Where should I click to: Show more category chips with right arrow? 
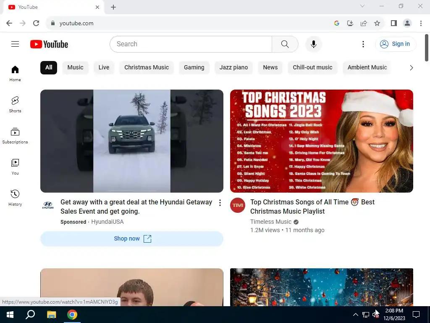point(411,68)
